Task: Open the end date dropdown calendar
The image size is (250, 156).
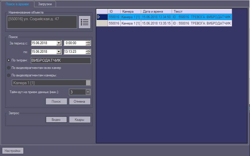Action: pyautogui.click(x=59, y=52)
